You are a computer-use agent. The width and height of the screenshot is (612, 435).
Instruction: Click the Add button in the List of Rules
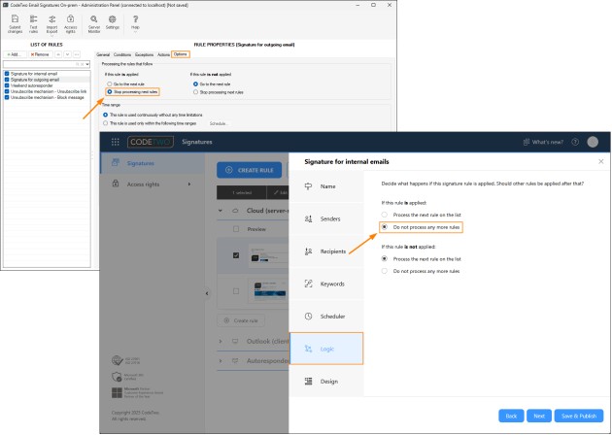click(15, 54)
